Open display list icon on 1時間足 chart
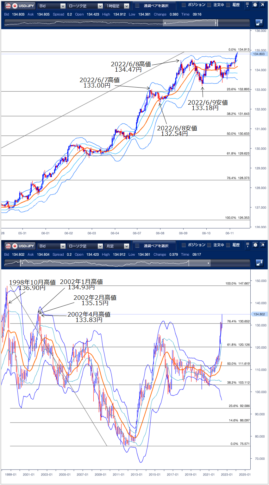 pos(247,5)
